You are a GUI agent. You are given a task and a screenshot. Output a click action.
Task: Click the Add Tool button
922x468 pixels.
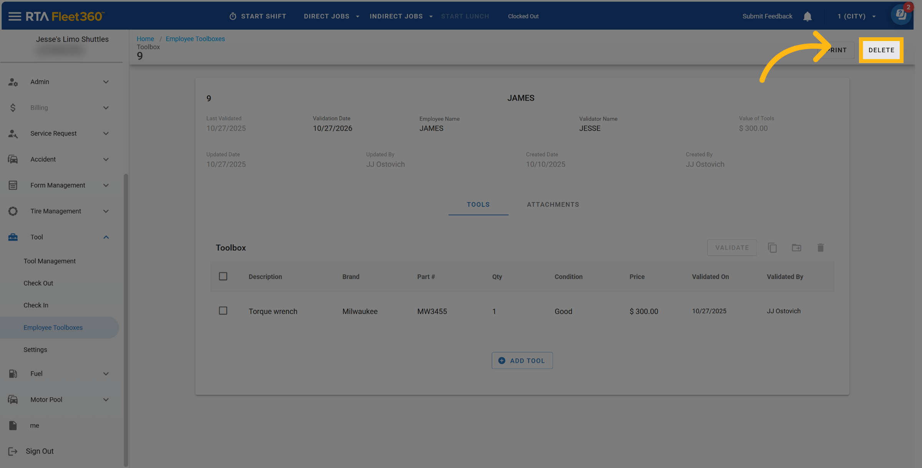(522, 360)
